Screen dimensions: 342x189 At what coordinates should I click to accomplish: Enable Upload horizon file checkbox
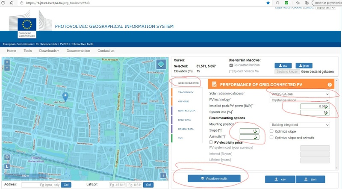[231, 71]
